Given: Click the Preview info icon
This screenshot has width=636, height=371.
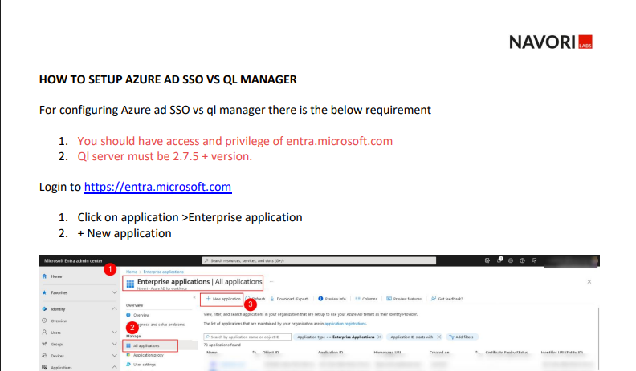Looking at the screenshot, I should (320, 298).
